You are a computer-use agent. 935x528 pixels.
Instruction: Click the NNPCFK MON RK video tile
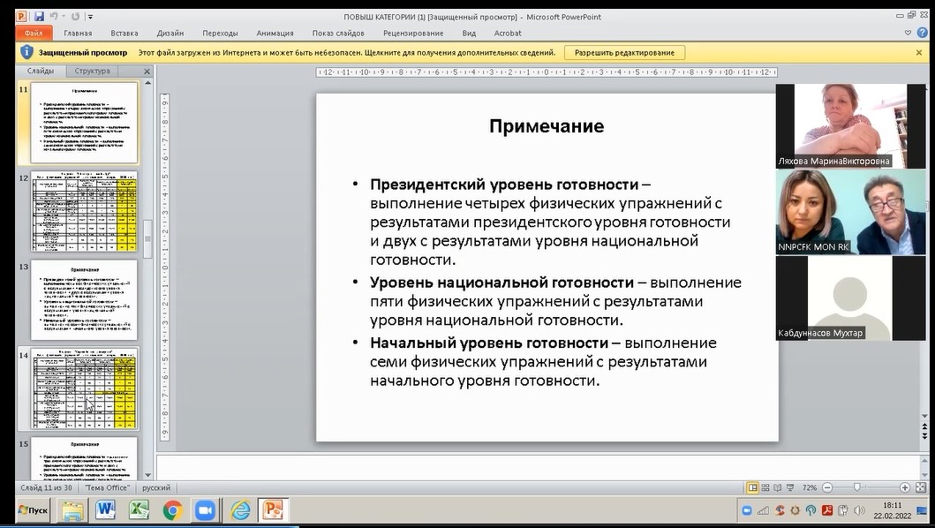(850, 213)
